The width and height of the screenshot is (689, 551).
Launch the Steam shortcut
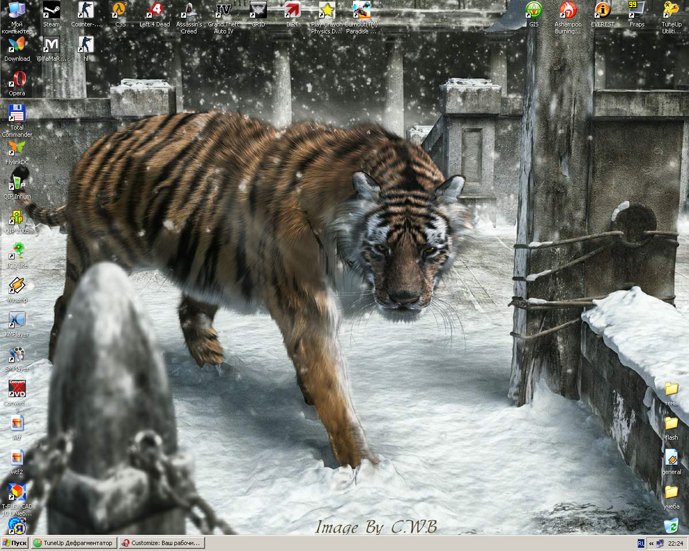[x=51, y=15]
